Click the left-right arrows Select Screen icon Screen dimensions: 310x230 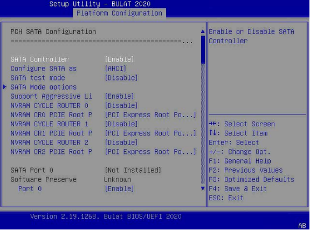coord(213,124)
